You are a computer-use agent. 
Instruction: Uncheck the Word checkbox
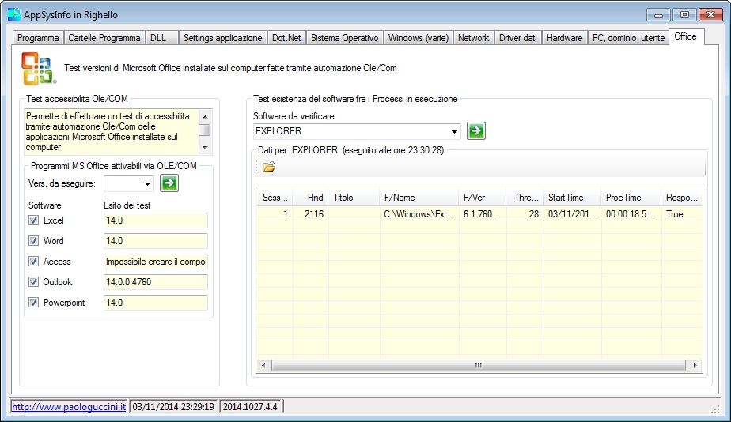[x=33, y=241]
